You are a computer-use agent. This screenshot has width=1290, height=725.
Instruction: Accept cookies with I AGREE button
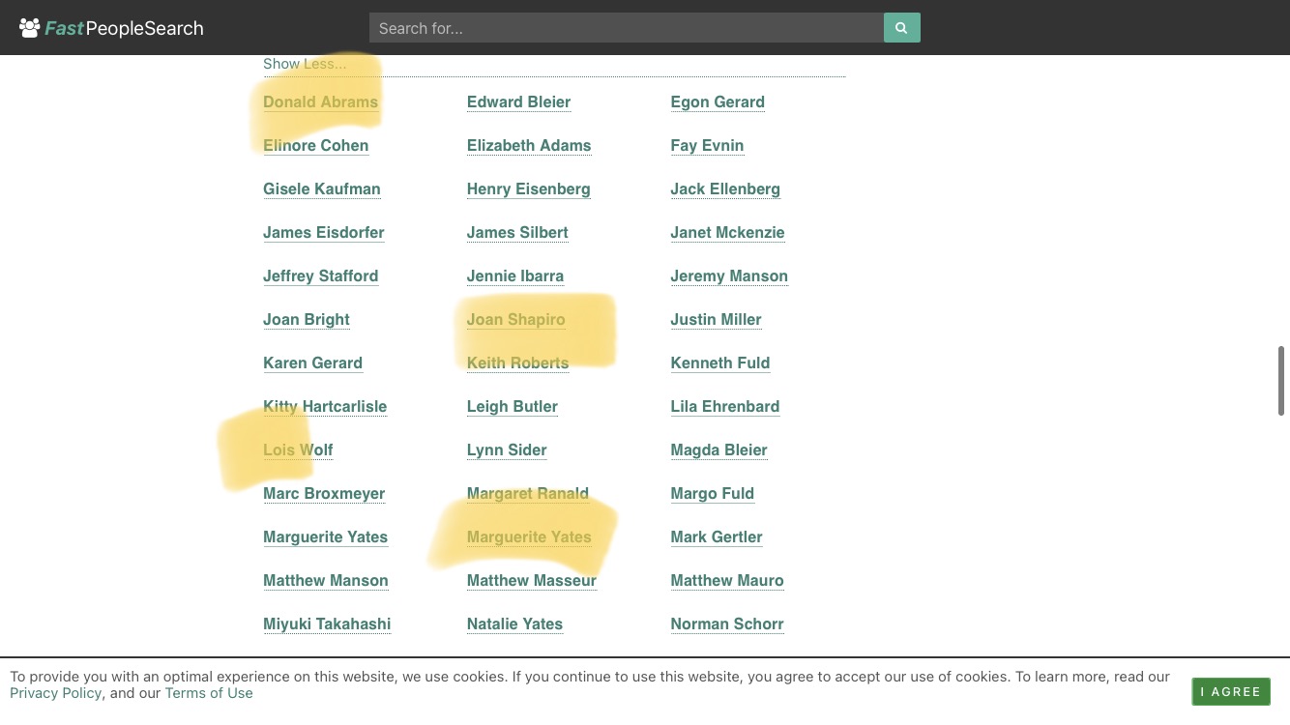[1230, 692]
